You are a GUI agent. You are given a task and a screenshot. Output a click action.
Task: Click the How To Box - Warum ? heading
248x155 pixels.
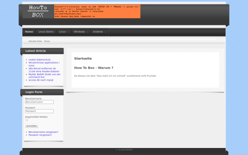pyautogui.click(x=94, y=68)
